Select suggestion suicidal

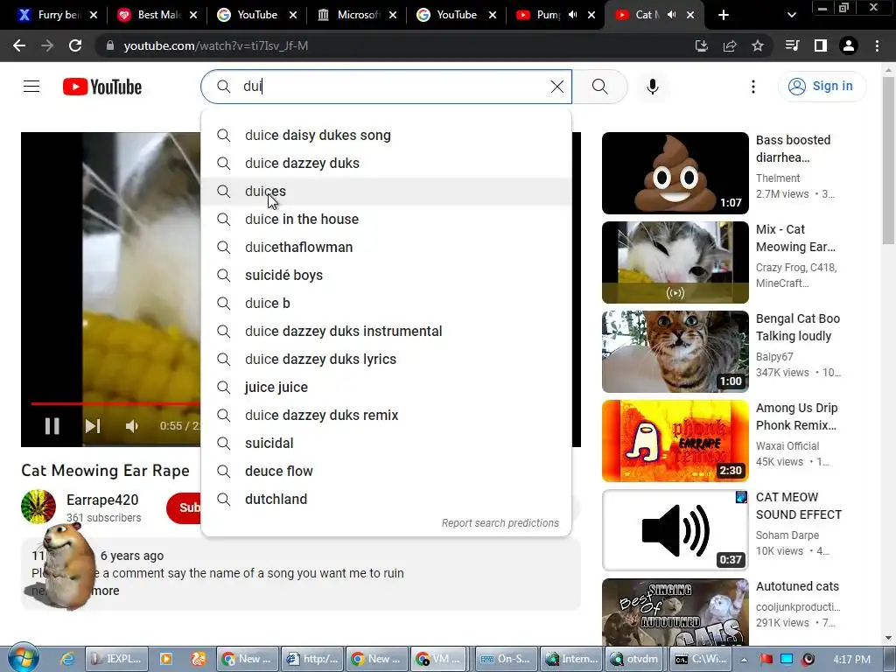386,443
